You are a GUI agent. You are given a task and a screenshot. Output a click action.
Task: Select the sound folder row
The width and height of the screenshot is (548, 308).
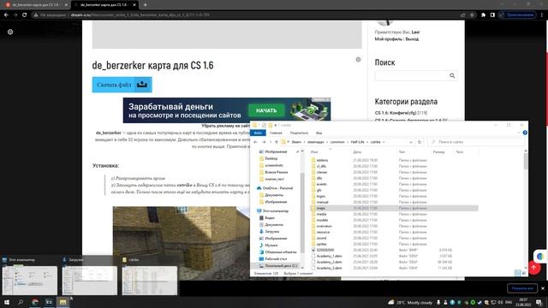pyautogui.click(x=394, y=238)
